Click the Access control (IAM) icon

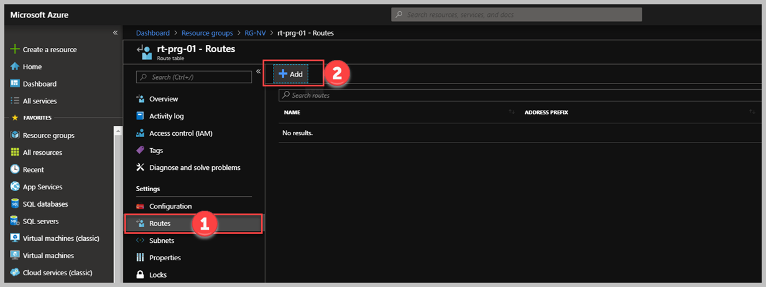pos(140,133)
